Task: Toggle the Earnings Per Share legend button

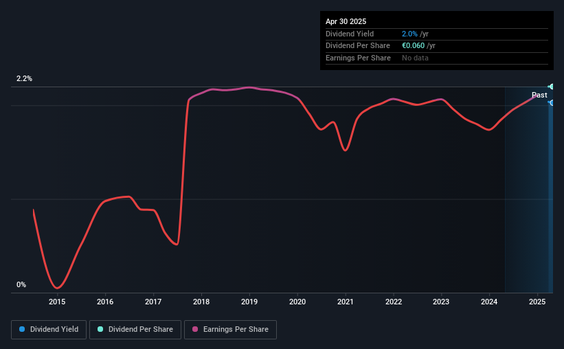Action: [230, 330]
